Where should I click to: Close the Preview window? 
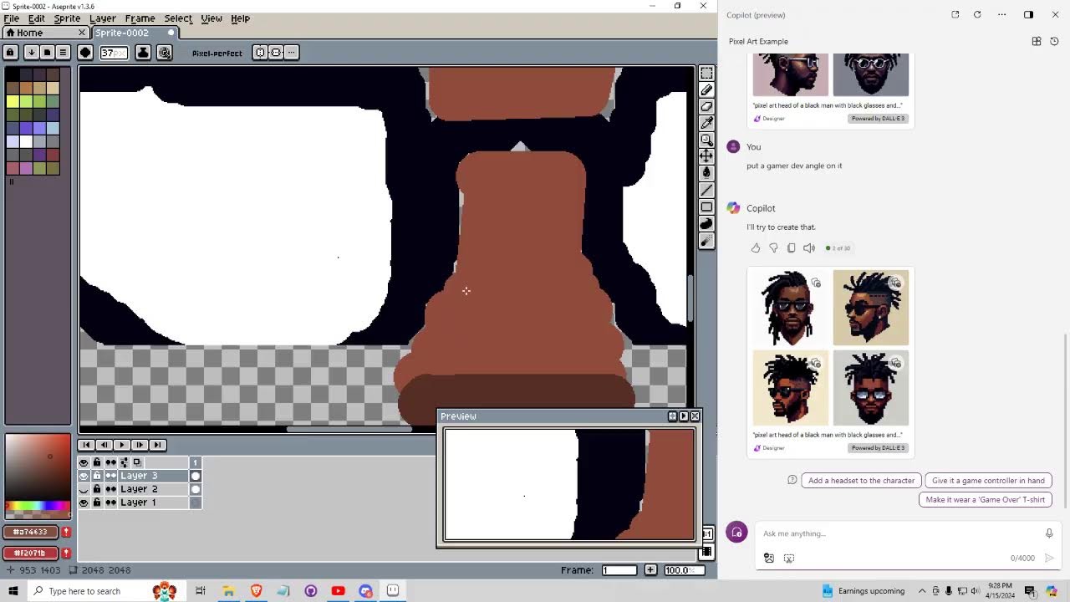pos(695,416)
